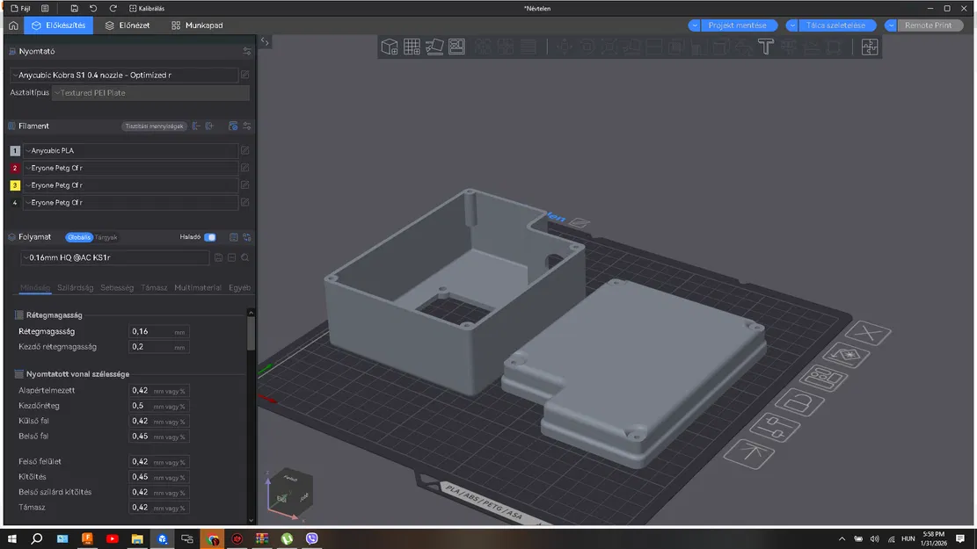
Task: Open the Szilárdság settings tab
Action: tap(76, 287)
